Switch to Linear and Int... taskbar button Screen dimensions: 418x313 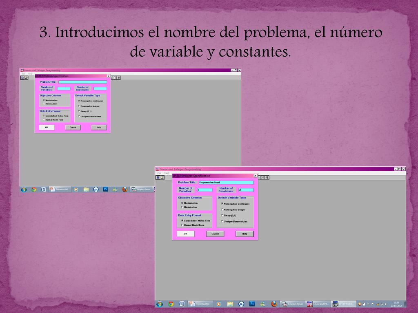click(318, 304)
